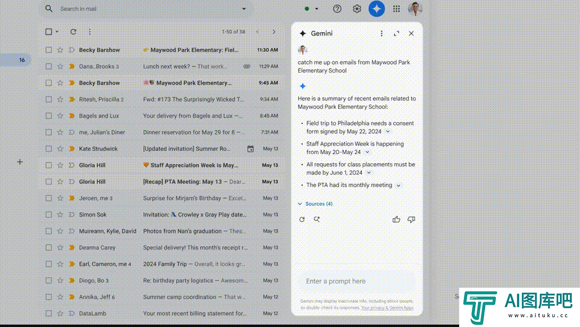The image size is (580, 327).
Task: Give thumbs up to Gemini response
Action: coord(396,219)
